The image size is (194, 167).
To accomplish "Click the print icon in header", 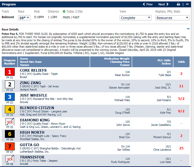I will coord(178,4).
